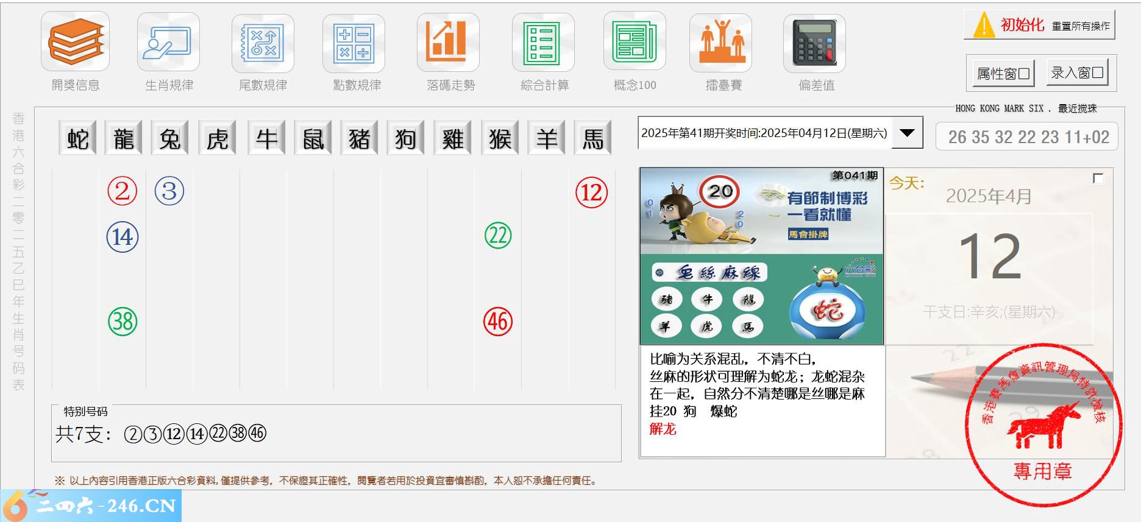The width and height of the screenshot is (1141, 522).
Task: Click the 第041期 lottery riddle image
Action: pos(761,256)
